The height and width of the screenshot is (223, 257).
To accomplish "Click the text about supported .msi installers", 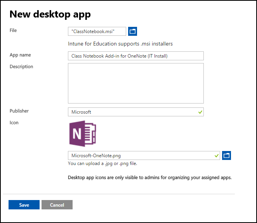I will click(x=120, y=44).
